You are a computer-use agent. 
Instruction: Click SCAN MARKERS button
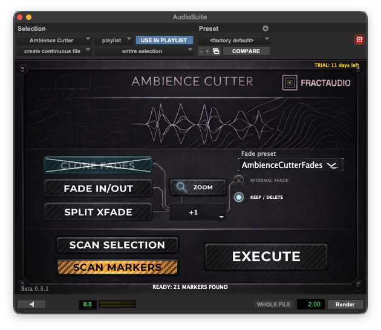click(117, 267)
